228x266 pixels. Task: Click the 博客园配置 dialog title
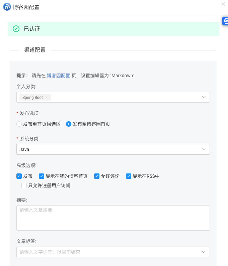coord(26,7)
